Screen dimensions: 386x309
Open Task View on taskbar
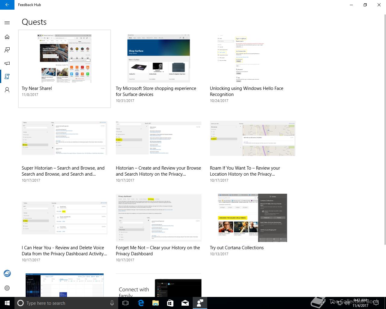[125, 303]
